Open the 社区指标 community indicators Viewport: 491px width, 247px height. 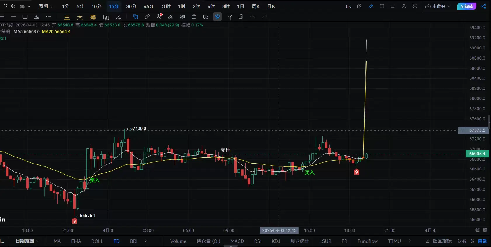tap(438, 241)
